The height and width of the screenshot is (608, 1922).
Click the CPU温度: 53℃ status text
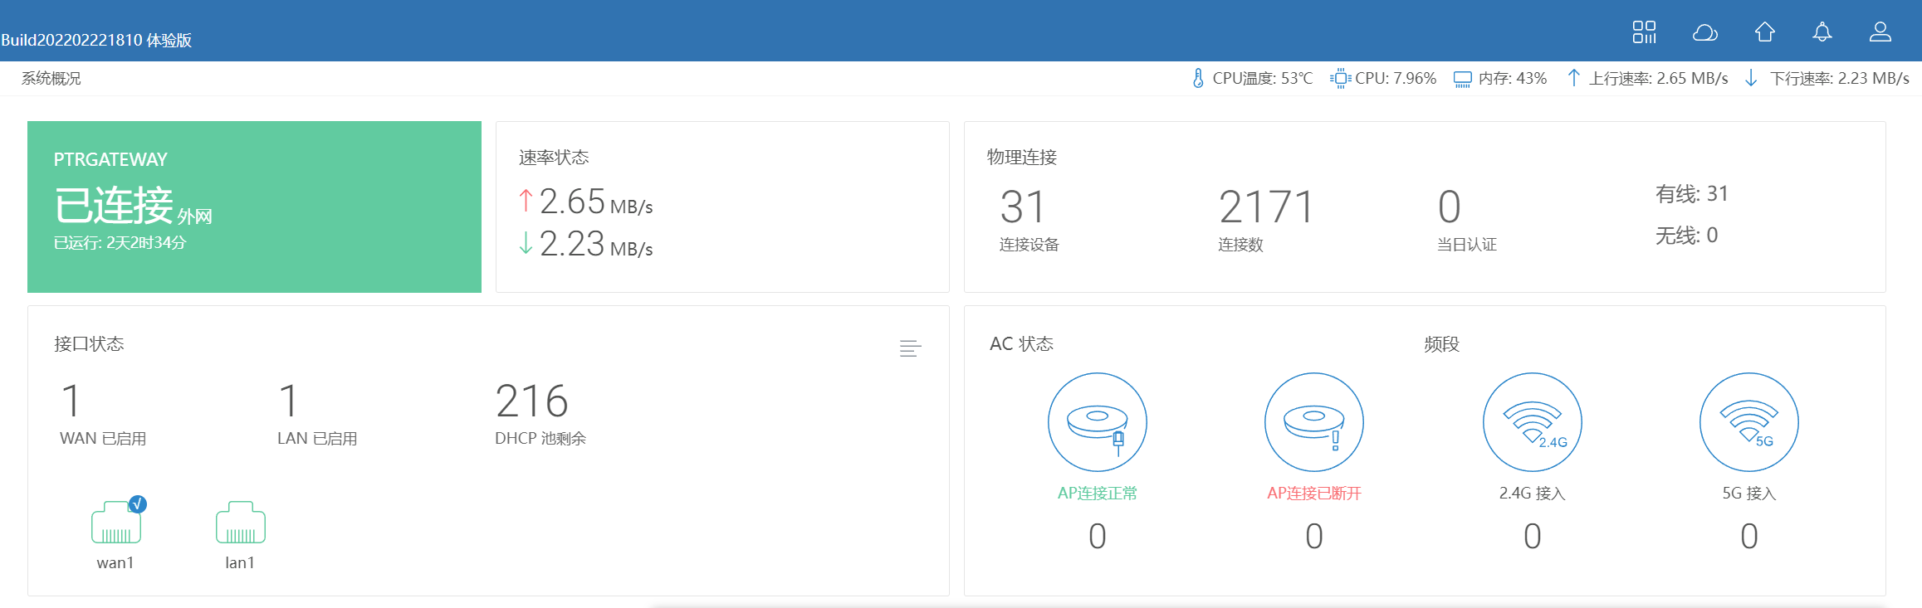click(1262, 78)
